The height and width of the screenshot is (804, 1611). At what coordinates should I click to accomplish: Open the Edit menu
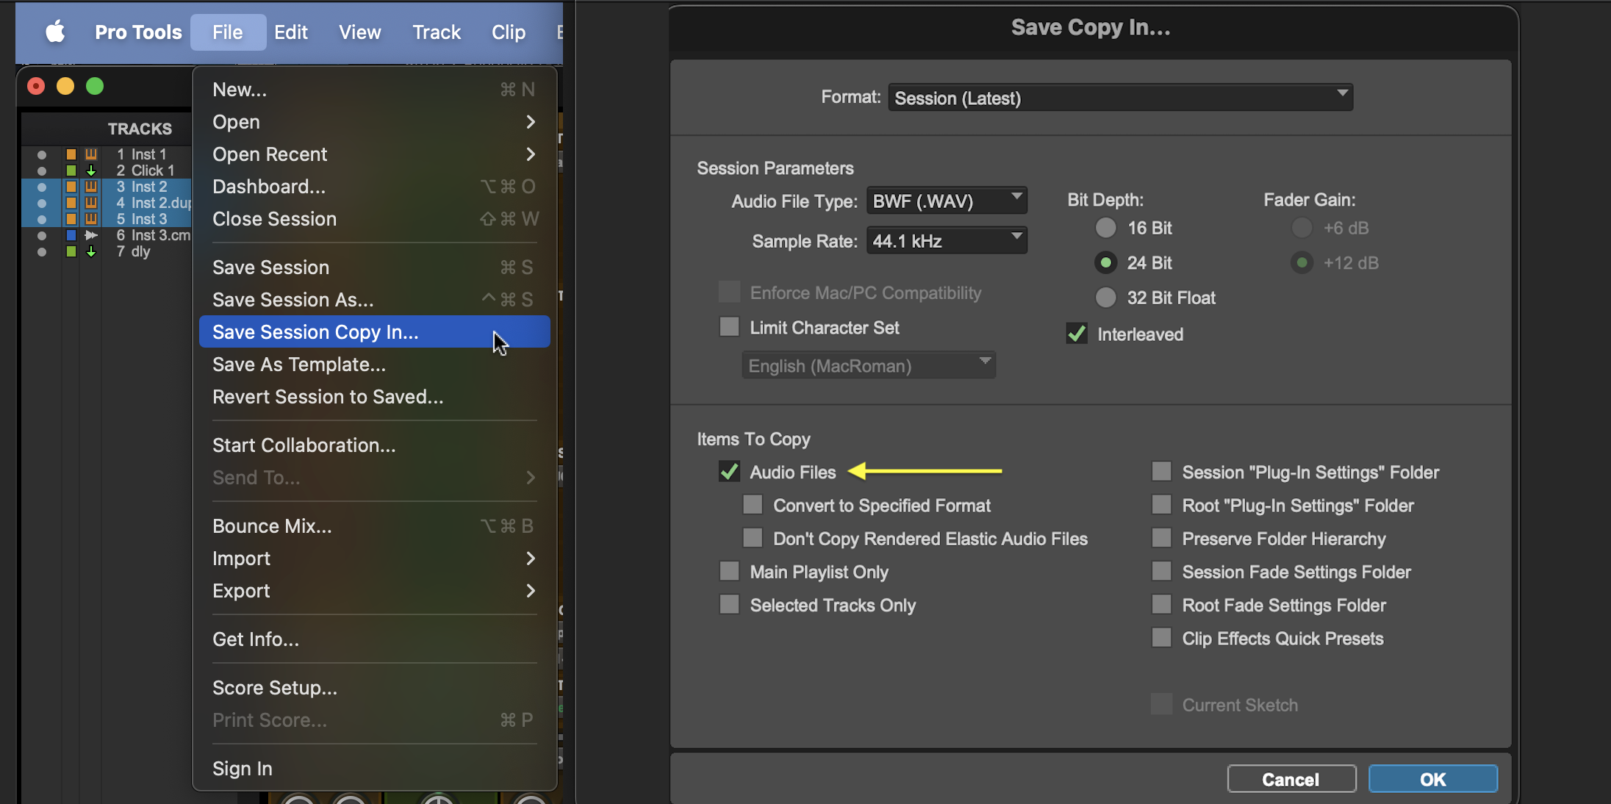click(x=291, y=32)
